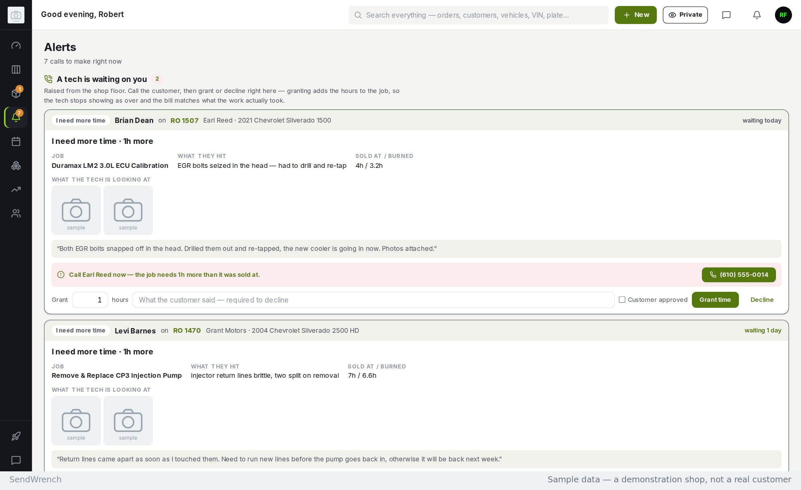This screenshot has height=490, width=801.
Task: Click the Call Earl Reed now message
Action: [164, 275]
